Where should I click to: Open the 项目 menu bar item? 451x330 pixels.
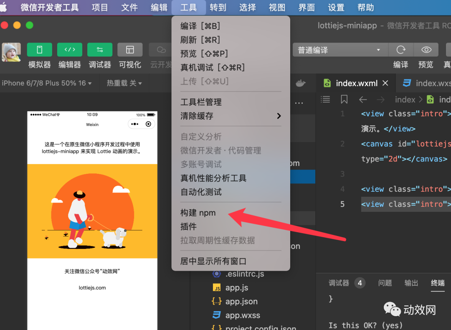click(100, 8)
